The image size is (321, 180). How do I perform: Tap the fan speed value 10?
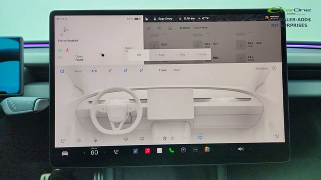coord(173,138)
